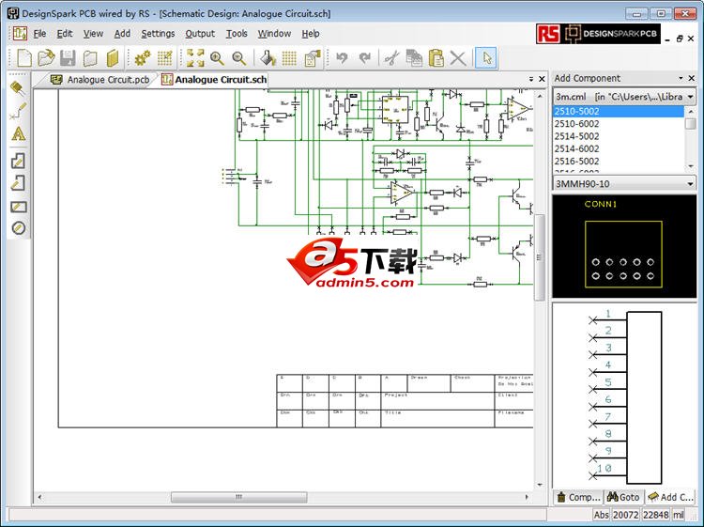Click the Delete X icon in toolbar
Viewport: 704px width, 527px height.
(x=457, y=58)
